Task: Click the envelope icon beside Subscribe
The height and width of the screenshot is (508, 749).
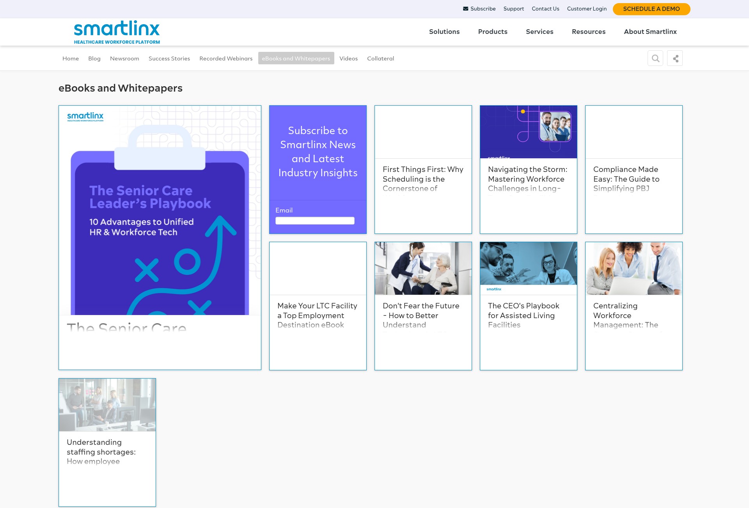Action: [x=465, y=9]
